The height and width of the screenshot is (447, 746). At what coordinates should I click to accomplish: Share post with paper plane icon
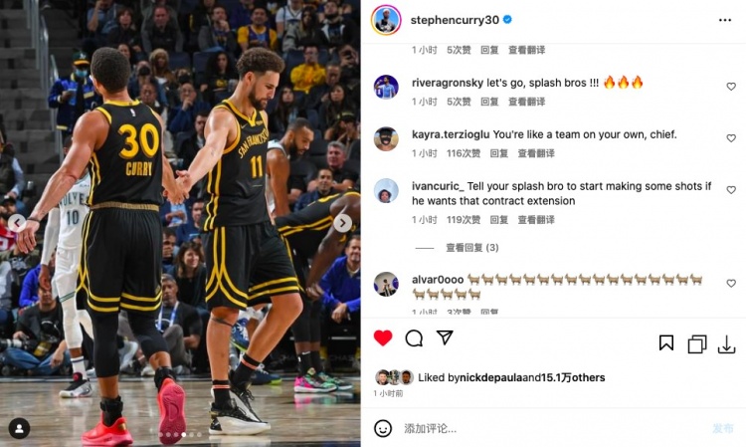[445, 337]
